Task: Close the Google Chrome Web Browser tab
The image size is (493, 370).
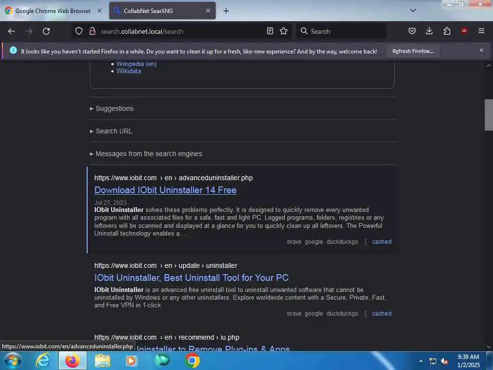Action: 100,11
